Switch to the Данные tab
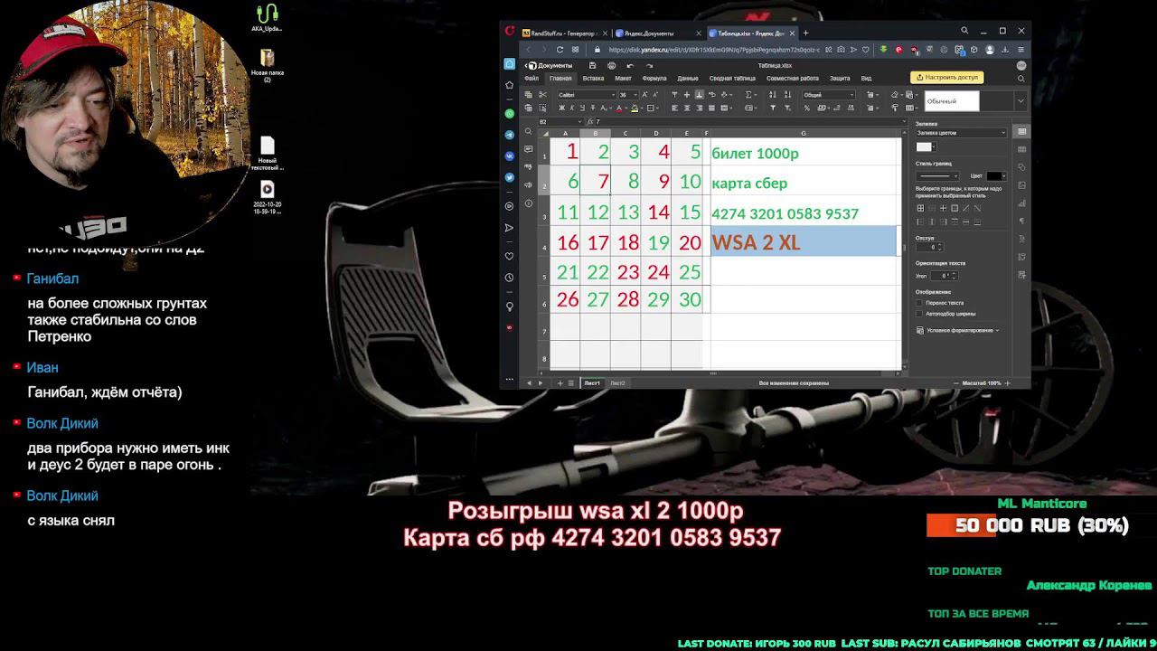 pos(688,79)
